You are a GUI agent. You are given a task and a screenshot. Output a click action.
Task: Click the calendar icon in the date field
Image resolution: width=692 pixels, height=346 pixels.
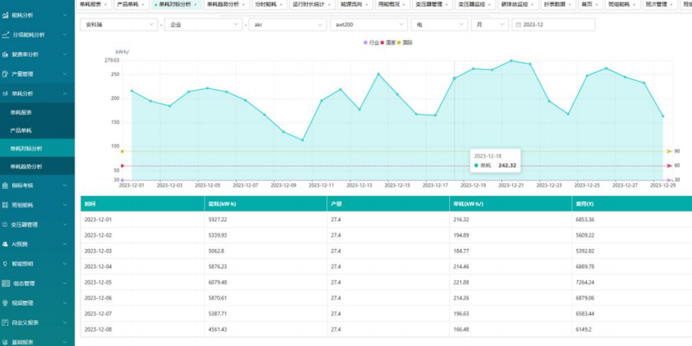coord(519,25)
